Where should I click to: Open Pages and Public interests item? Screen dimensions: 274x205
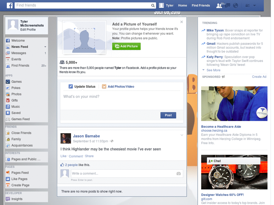coord(26,159)
